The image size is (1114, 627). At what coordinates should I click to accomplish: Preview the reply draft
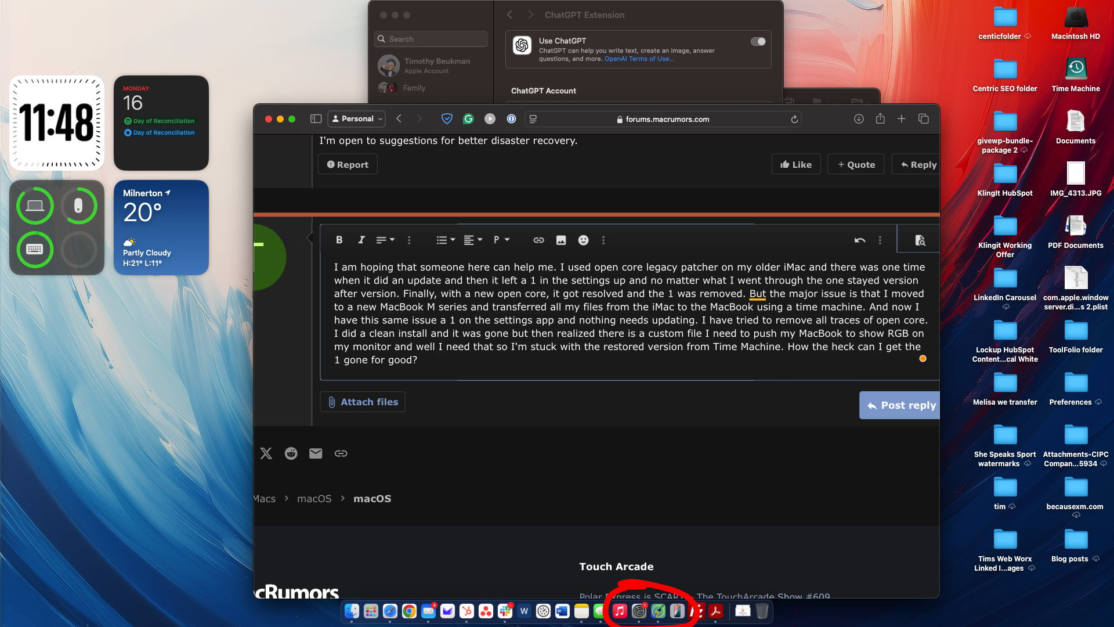(x=920, y=240)
